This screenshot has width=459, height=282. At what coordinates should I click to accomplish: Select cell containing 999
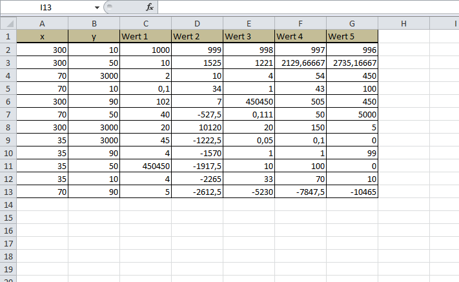pos(197,50)
